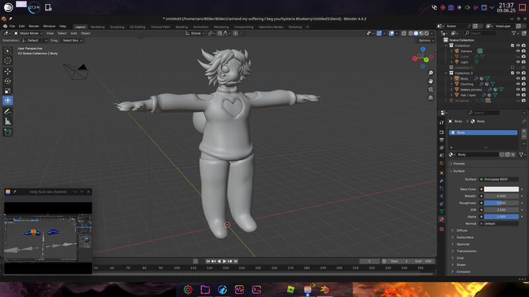
Task: Expand the Subsurface material panel
Action: tap(465, 237)
